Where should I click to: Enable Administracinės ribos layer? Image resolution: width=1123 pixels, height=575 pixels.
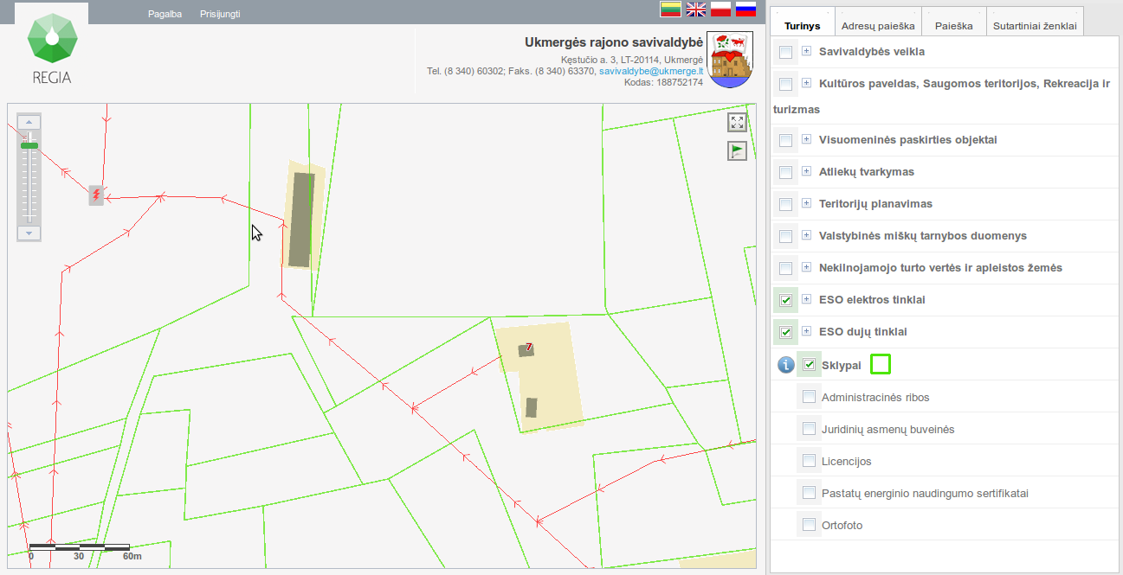(x=809, y=397)
